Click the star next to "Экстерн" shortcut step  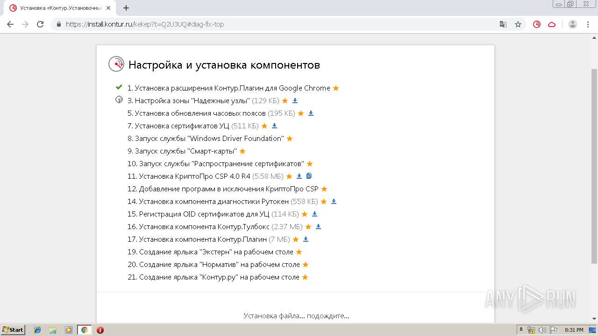pos(299,252)
